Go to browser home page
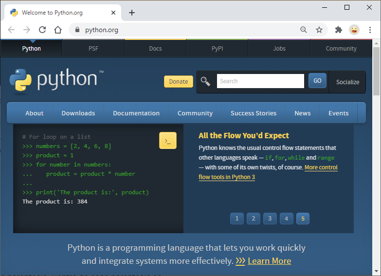 click(x=58, y=30)
